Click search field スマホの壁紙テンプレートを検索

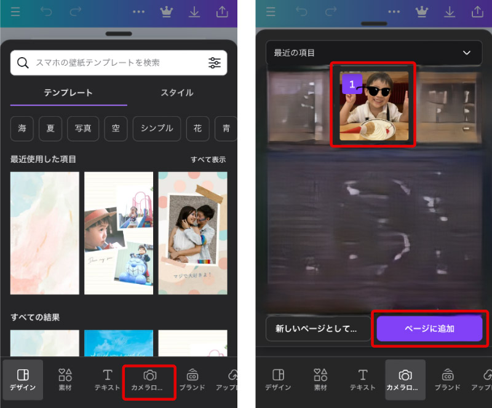(x=119, y=63)
